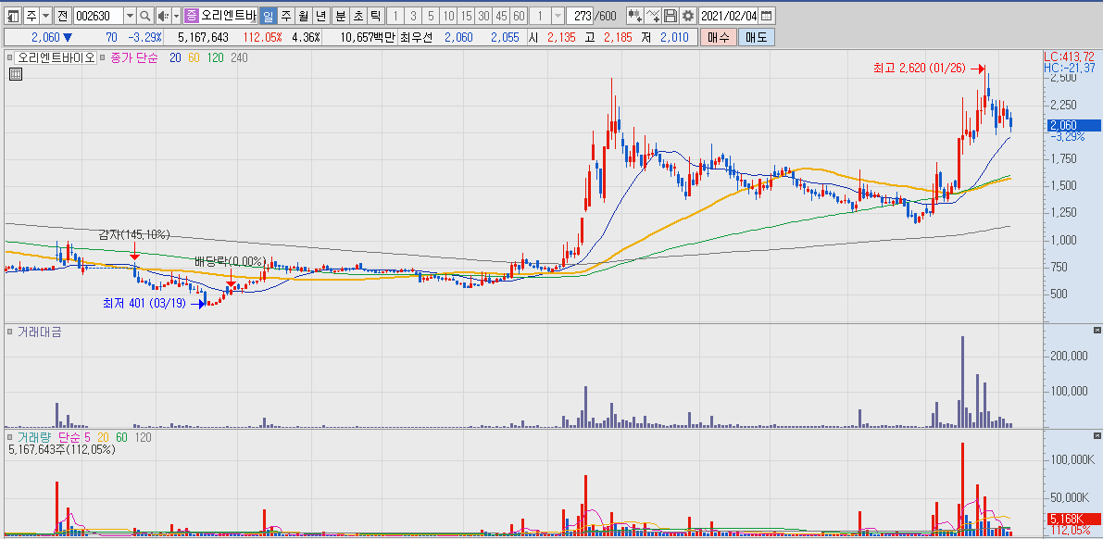This screenshot has height=539, width=1103.
Task: Click the 감자(145.10%) event marker
Action: (133, 234)
